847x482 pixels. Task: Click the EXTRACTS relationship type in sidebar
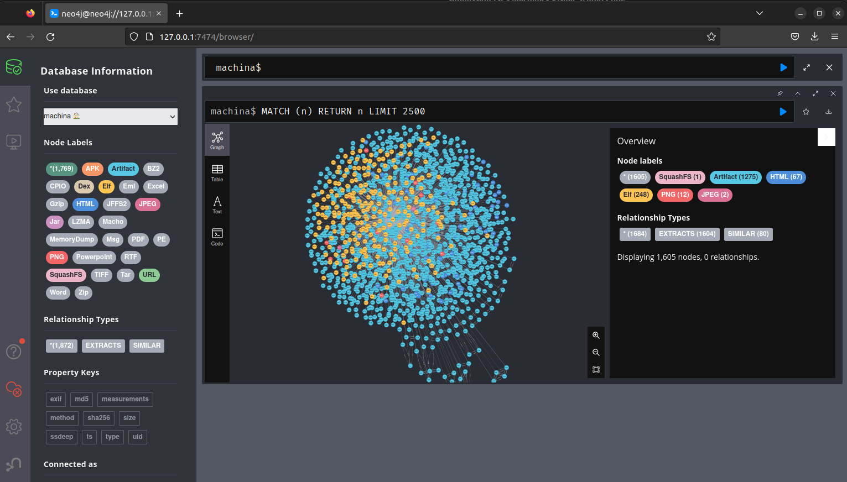(x=103, y=345)
